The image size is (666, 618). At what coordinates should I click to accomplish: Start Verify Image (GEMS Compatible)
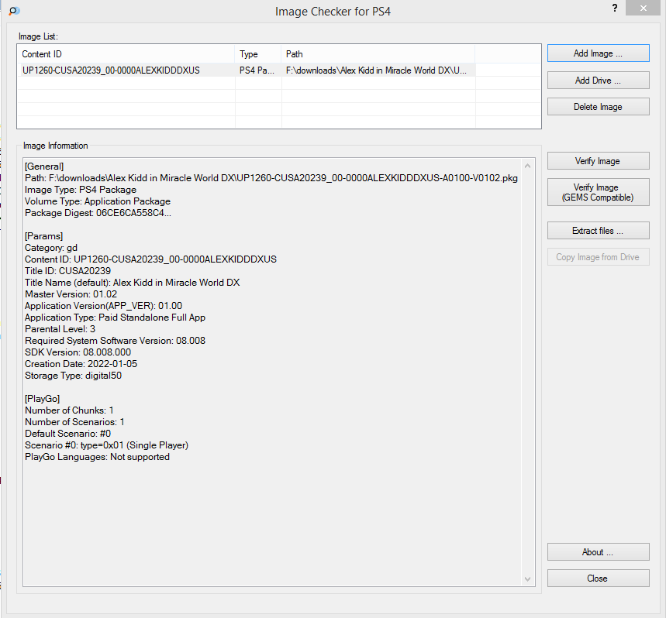click(598, 192)
